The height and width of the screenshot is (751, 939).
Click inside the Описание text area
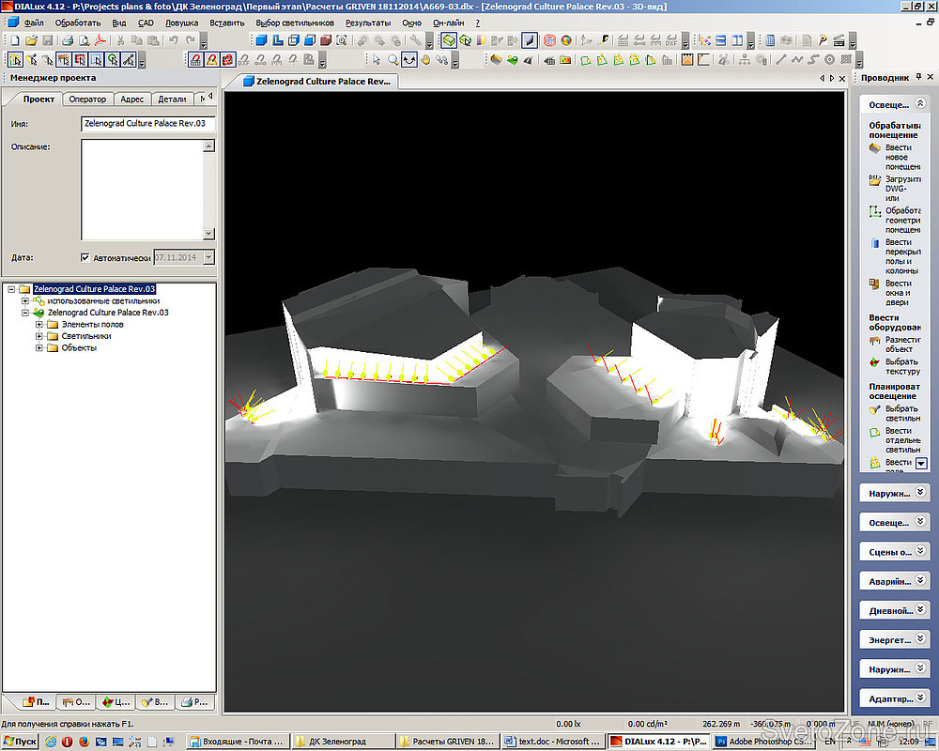[141, 188]
